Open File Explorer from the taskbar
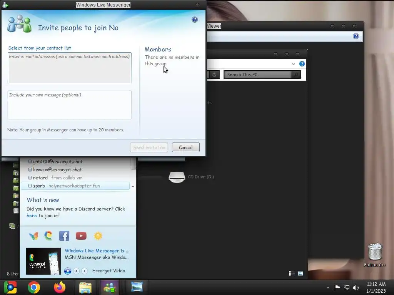Screen dimensions: 394x295 (85, 287)
